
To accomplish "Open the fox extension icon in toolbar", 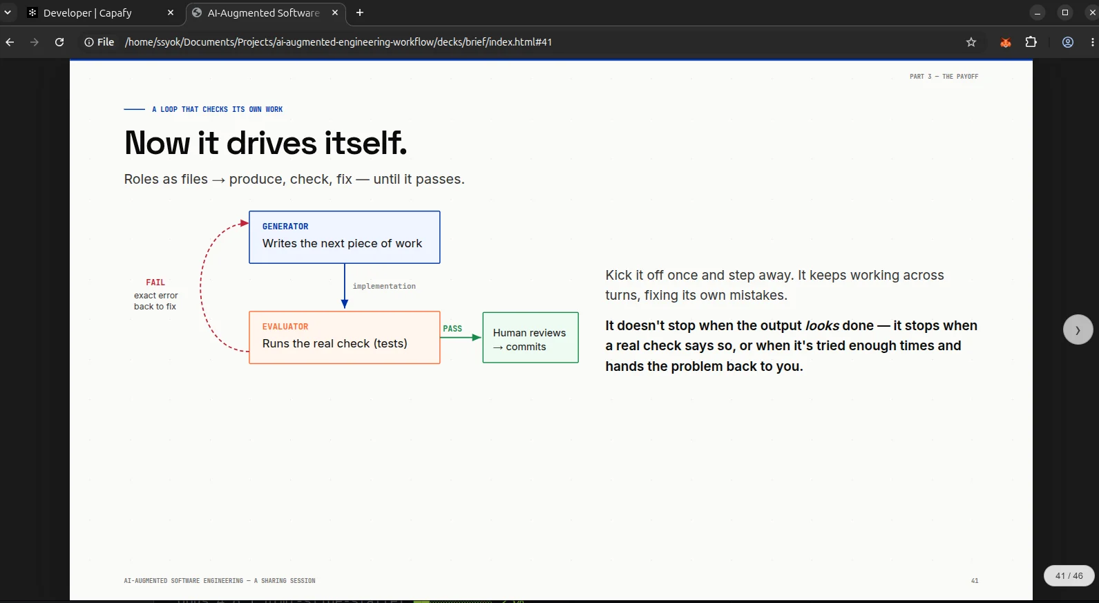I will [x=1006, y=42].
